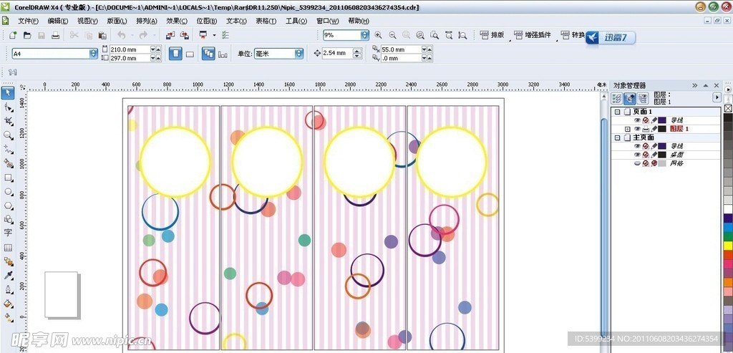Switch page to landscape orientation
733x353 pixels.
(190, 54)
